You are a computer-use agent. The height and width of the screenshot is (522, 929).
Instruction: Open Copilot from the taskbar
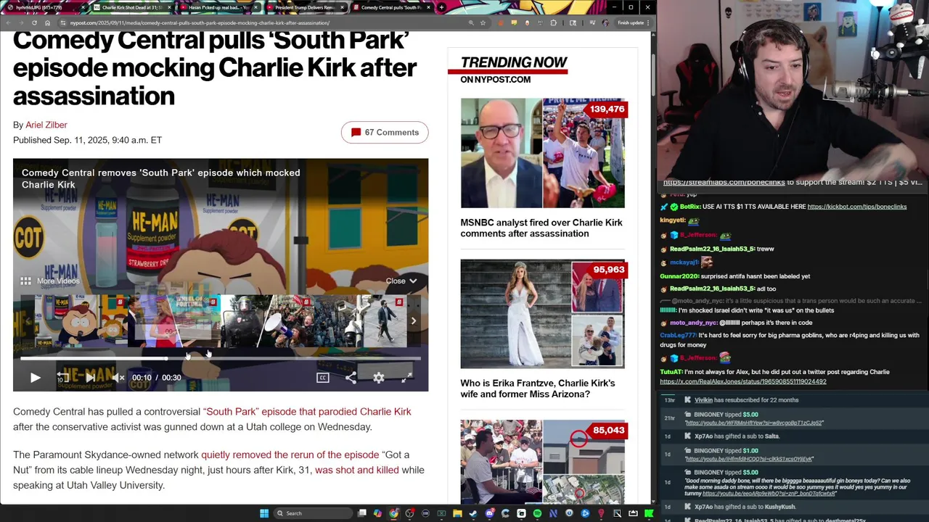click(377, 513)
